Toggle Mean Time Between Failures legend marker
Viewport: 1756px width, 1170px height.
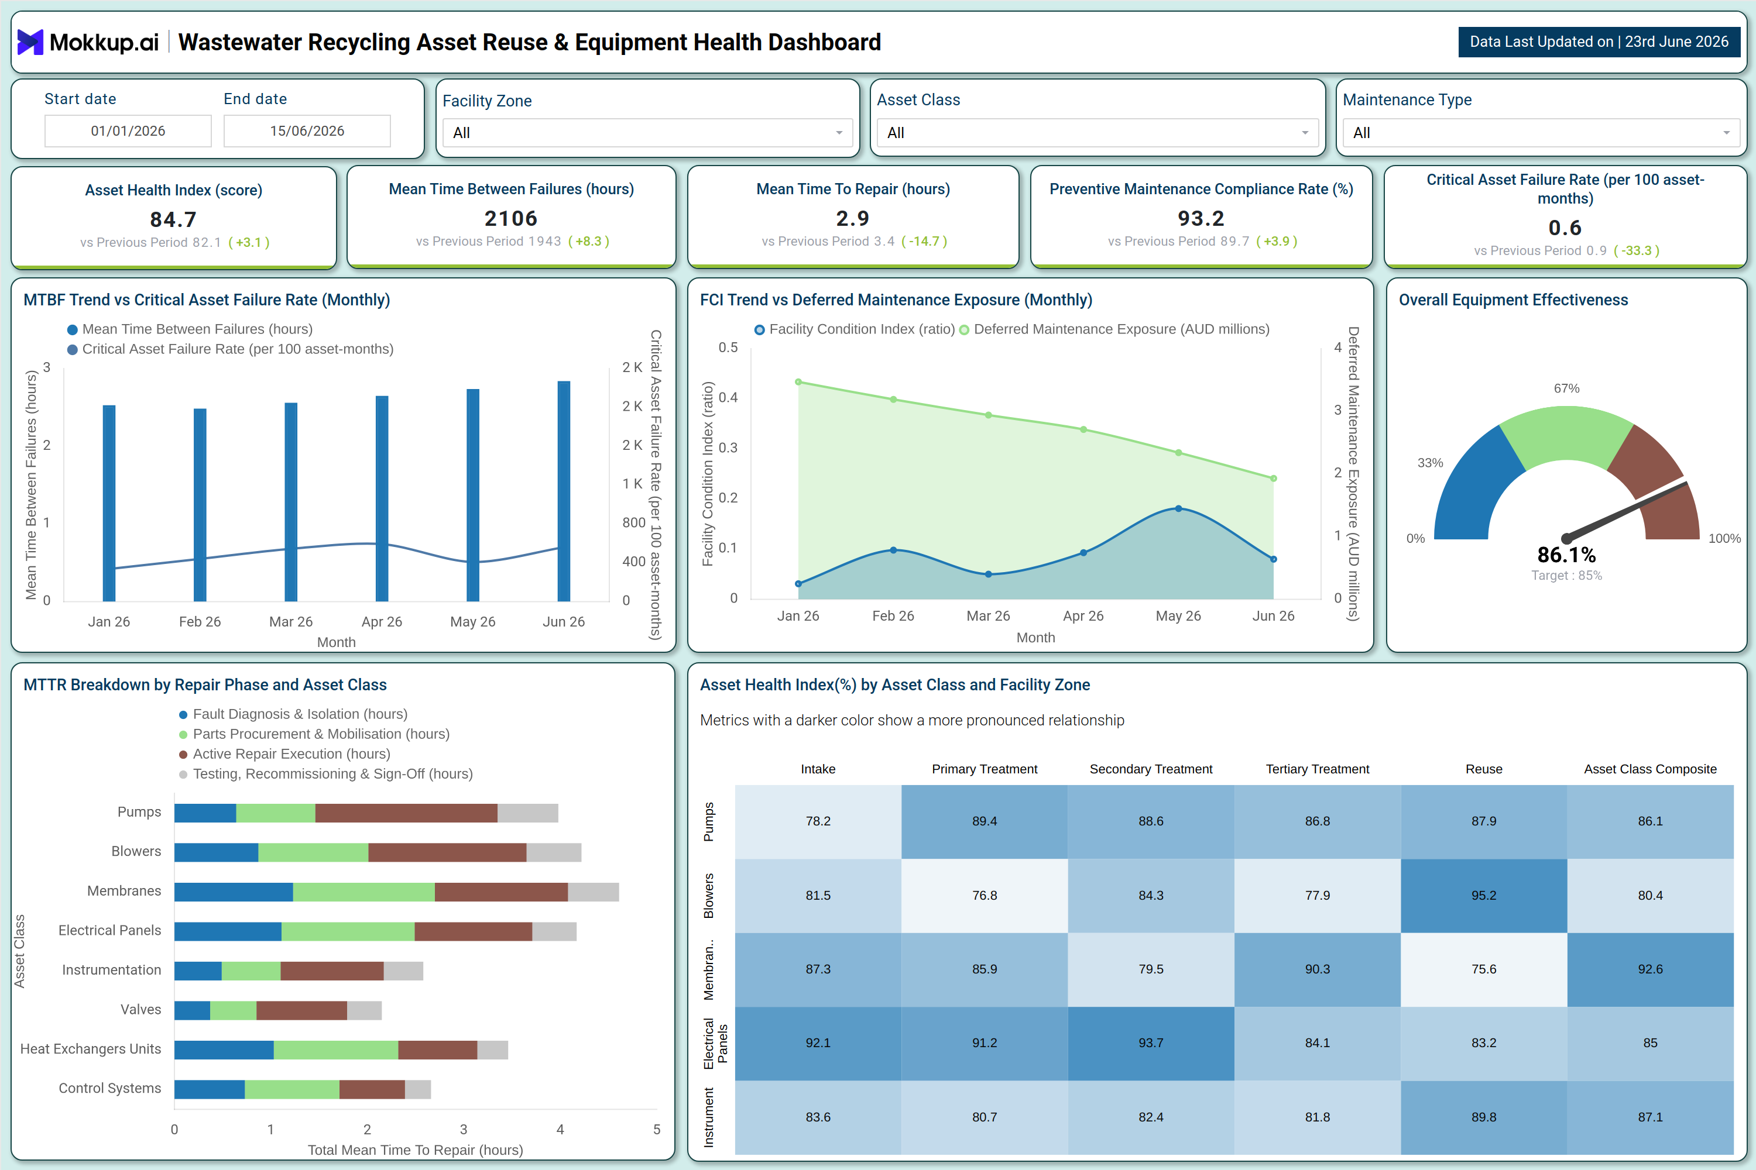pos(73,330)
